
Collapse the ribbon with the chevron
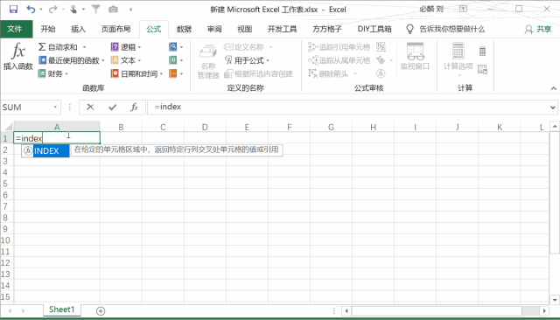pos(554,88)
